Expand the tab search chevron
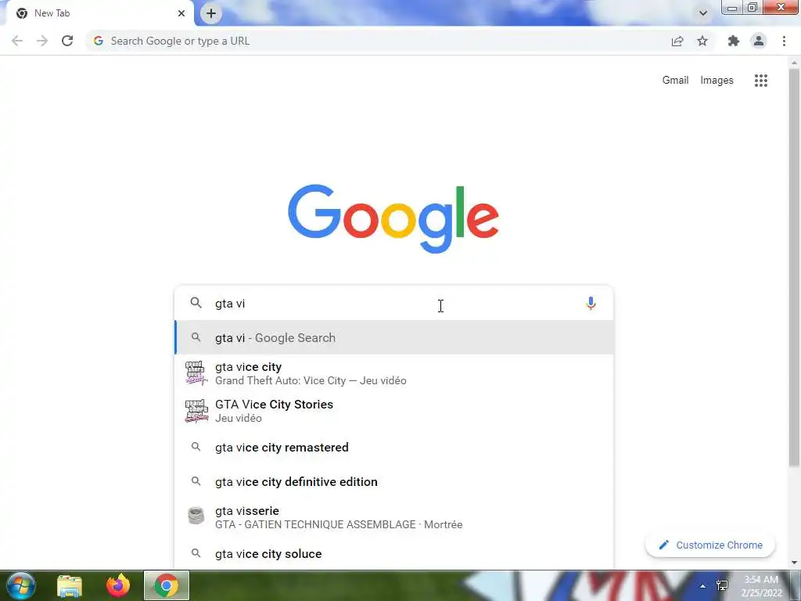 [703, 13]
